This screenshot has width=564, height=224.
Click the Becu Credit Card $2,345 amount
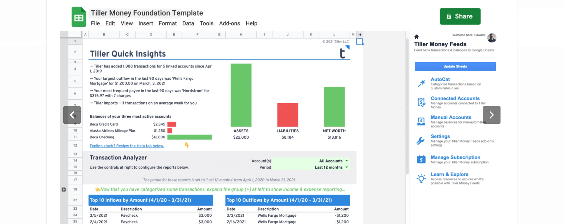(x=159, y=124)
